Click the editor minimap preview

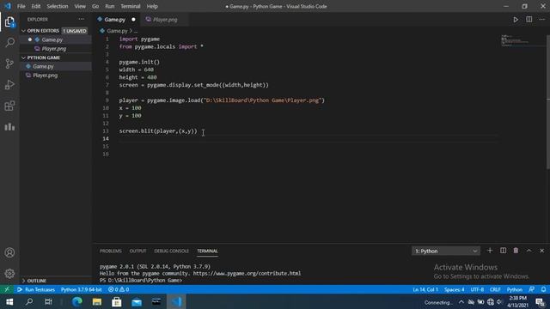tap(522, 40)
